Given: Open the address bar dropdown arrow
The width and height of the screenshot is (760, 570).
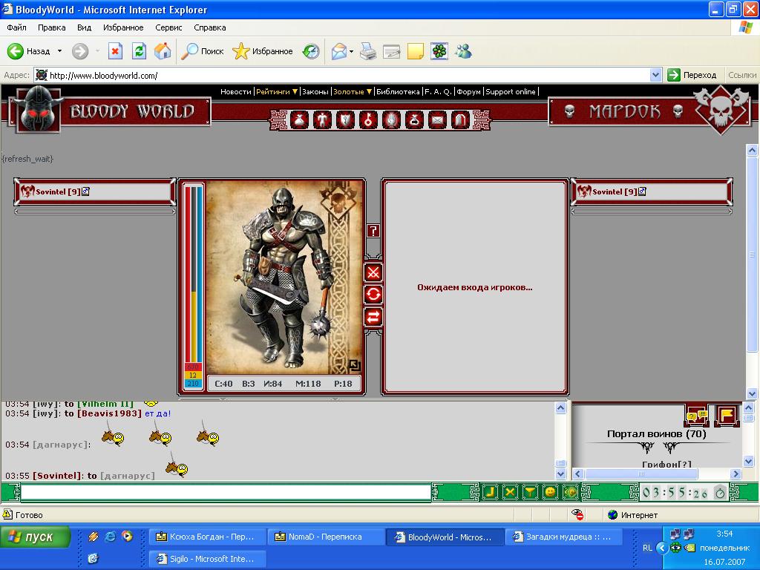Looking at the screenshot, I should pos(655,75).
